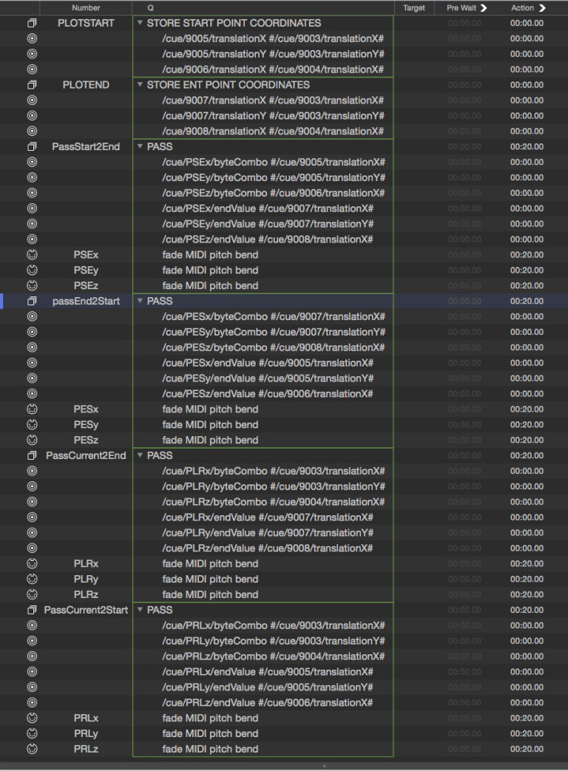This screenshot has height=771, width=568.
Task: Click the group icon beside PLOTEND
Action: (x=32, y=85)
